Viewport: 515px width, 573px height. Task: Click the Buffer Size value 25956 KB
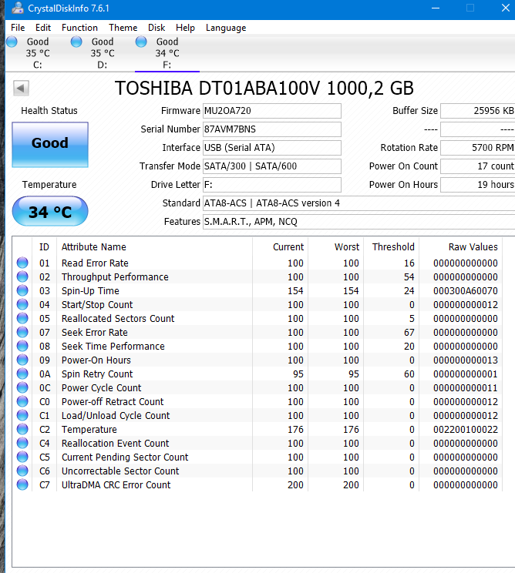478,111
